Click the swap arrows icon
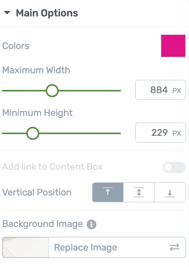The width and height of the screenshot is (189, 267). click(x=174, y=247)
